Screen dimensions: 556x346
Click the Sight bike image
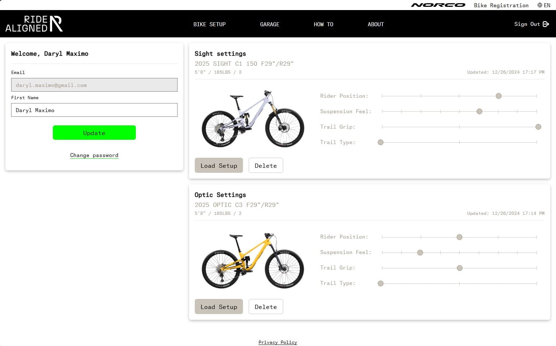253,119
